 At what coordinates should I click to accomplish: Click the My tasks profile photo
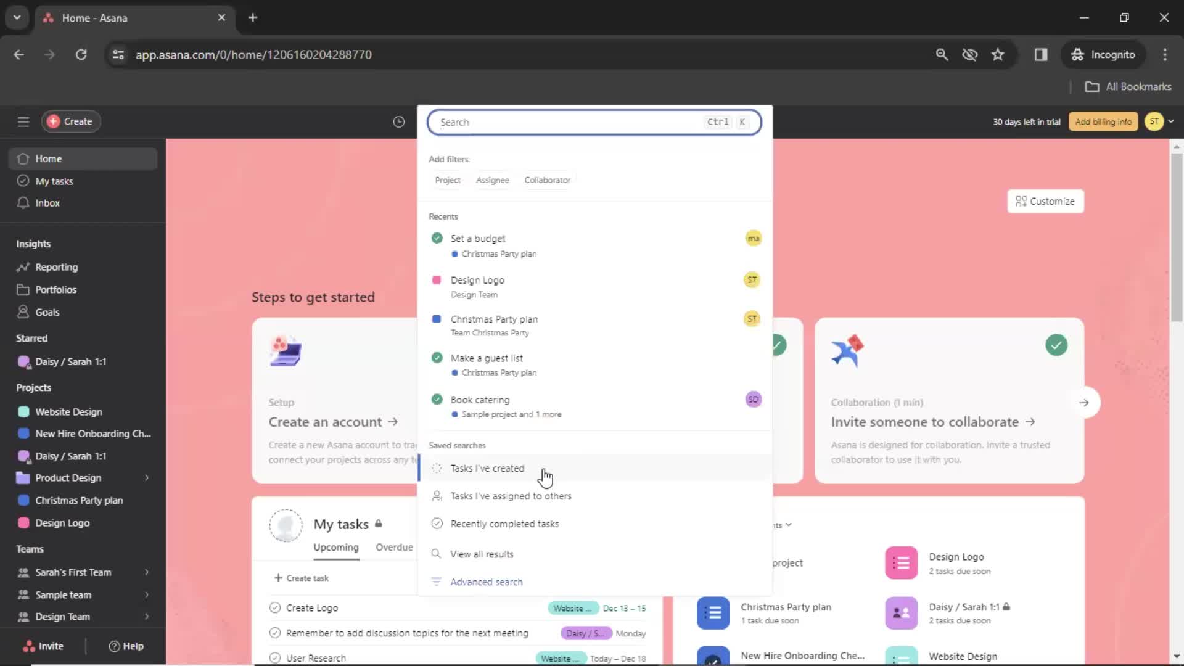click(286, 525)
